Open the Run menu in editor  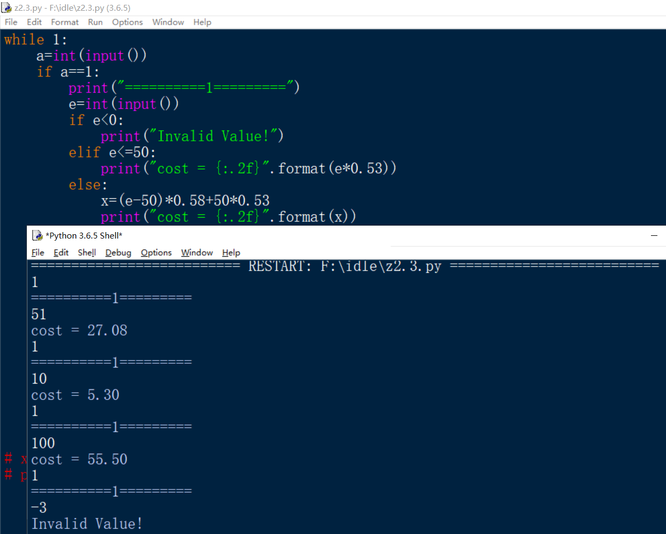(x=96, y=22)
